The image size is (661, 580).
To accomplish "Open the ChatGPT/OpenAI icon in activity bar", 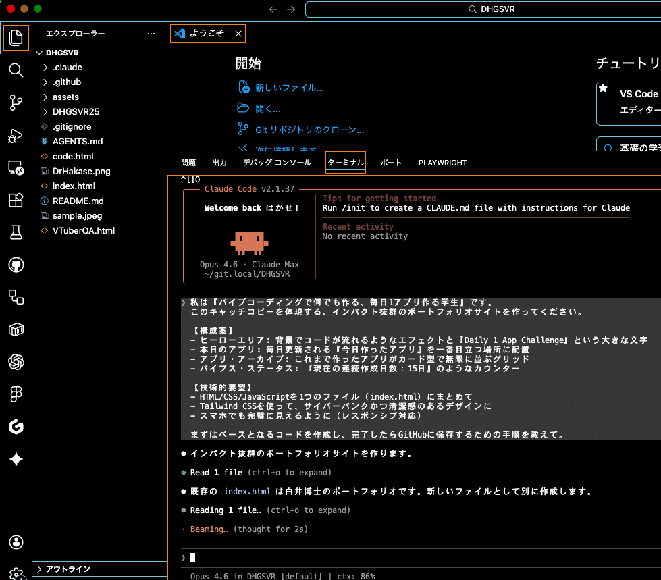I will tap(16, 362).
